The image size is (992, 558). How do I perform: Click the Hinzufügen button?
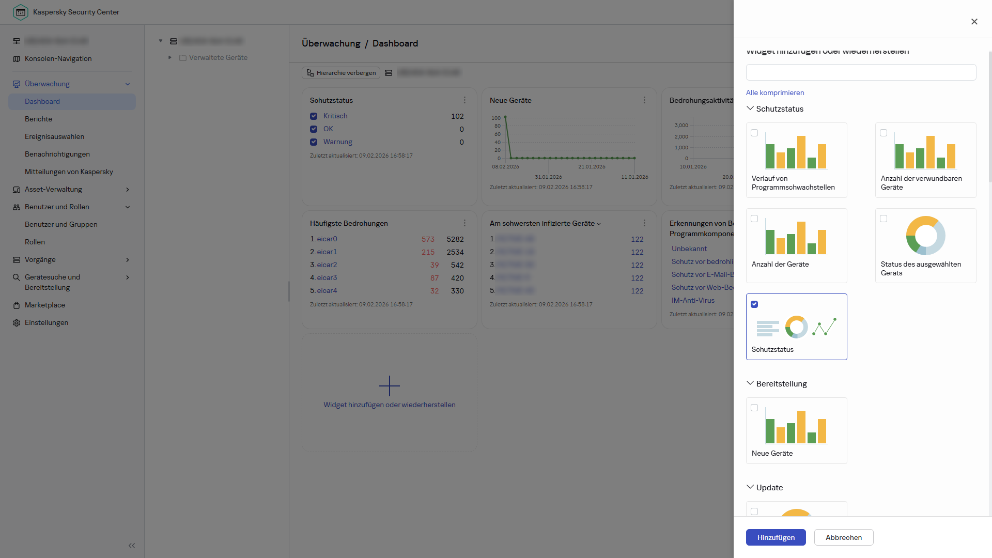[x=776, y=537]
